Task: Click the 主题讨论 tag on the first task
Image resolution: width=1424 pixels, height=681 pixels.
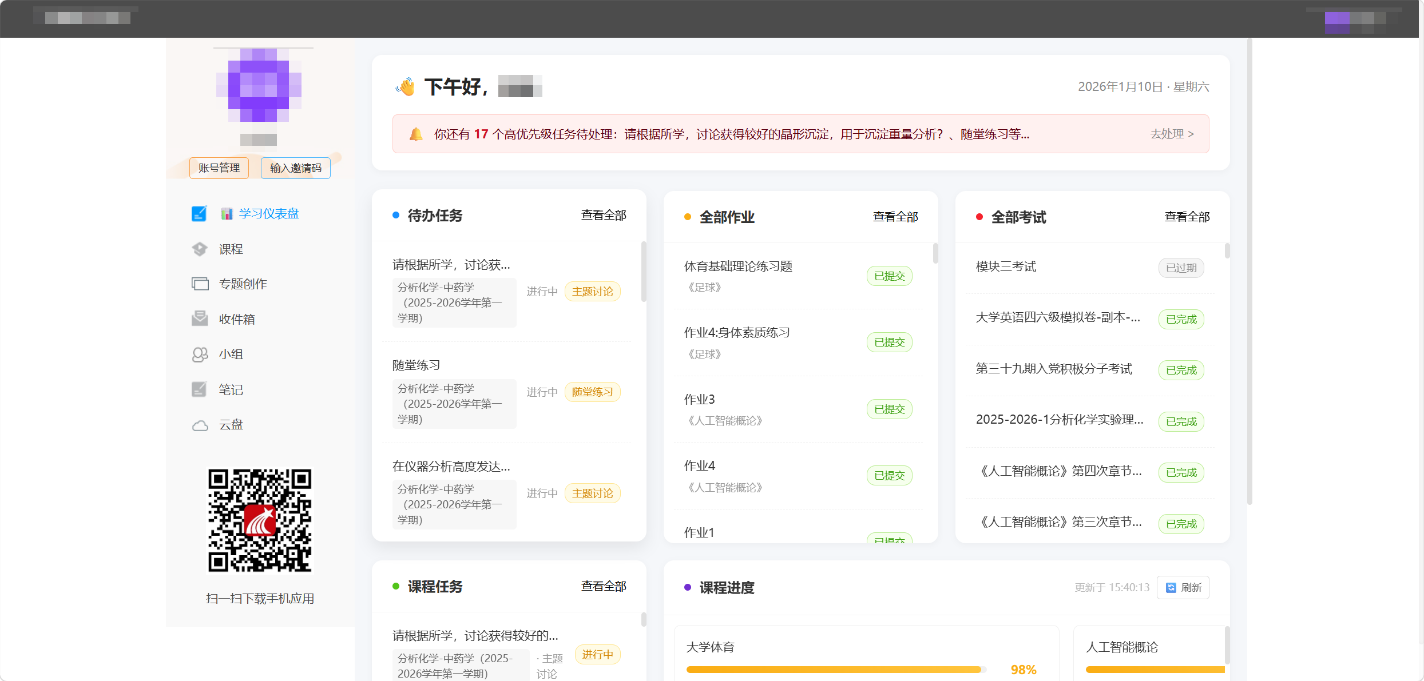Action: 592,291
